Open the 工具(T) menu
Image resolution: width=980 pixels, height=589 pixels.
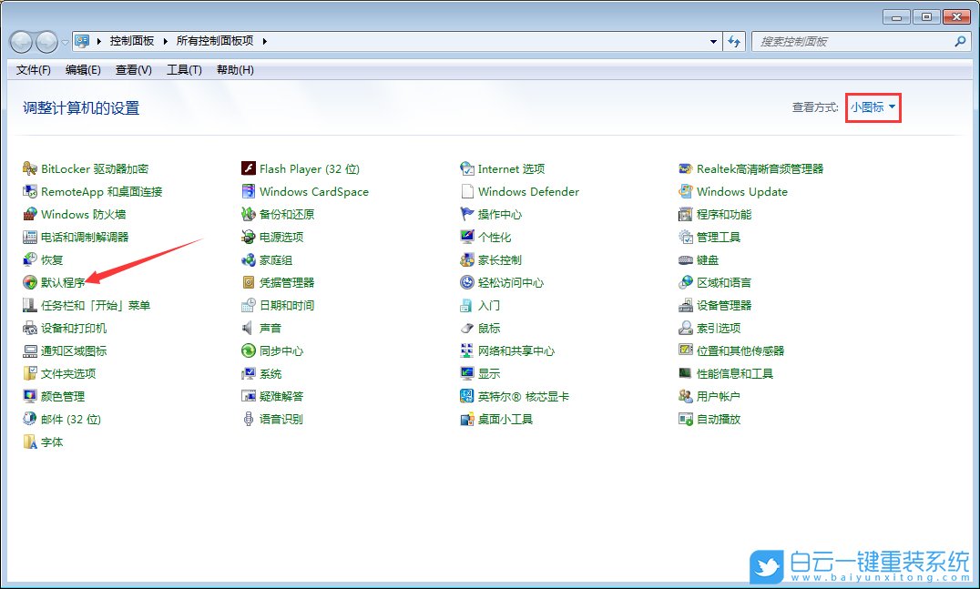(x=184, y=70)
